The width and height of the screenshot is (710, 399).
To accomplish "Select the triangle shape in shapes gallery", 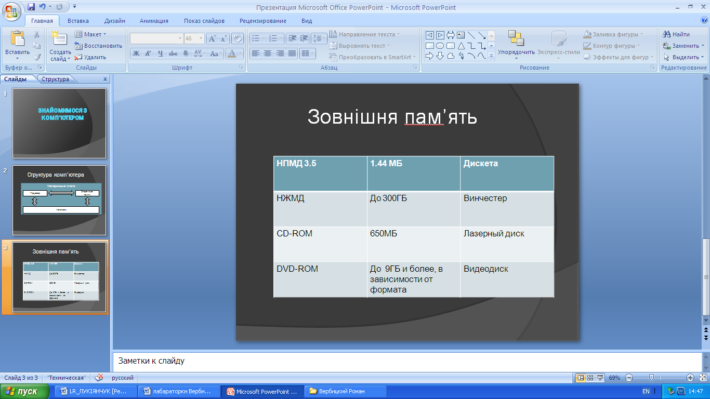I will pos(461,46).
